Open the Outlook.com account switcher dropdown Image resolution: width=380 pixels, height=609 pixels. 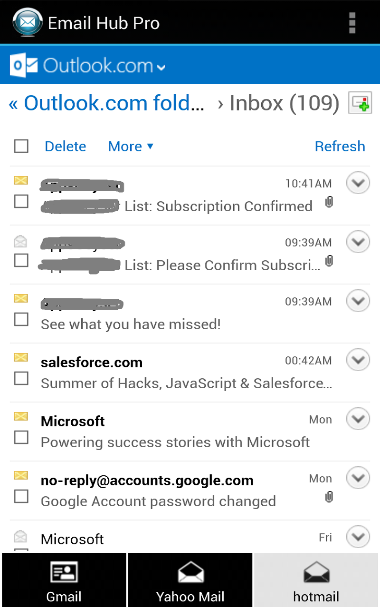(x=161, y=67)
